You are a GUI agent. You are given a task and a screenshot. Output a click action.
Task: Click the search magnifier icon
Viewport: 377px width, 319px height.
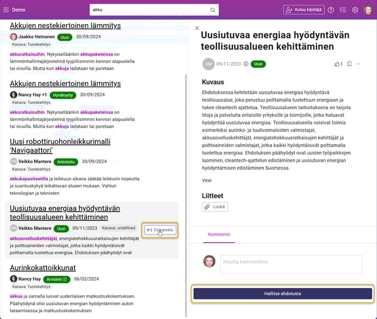(213, 10)
